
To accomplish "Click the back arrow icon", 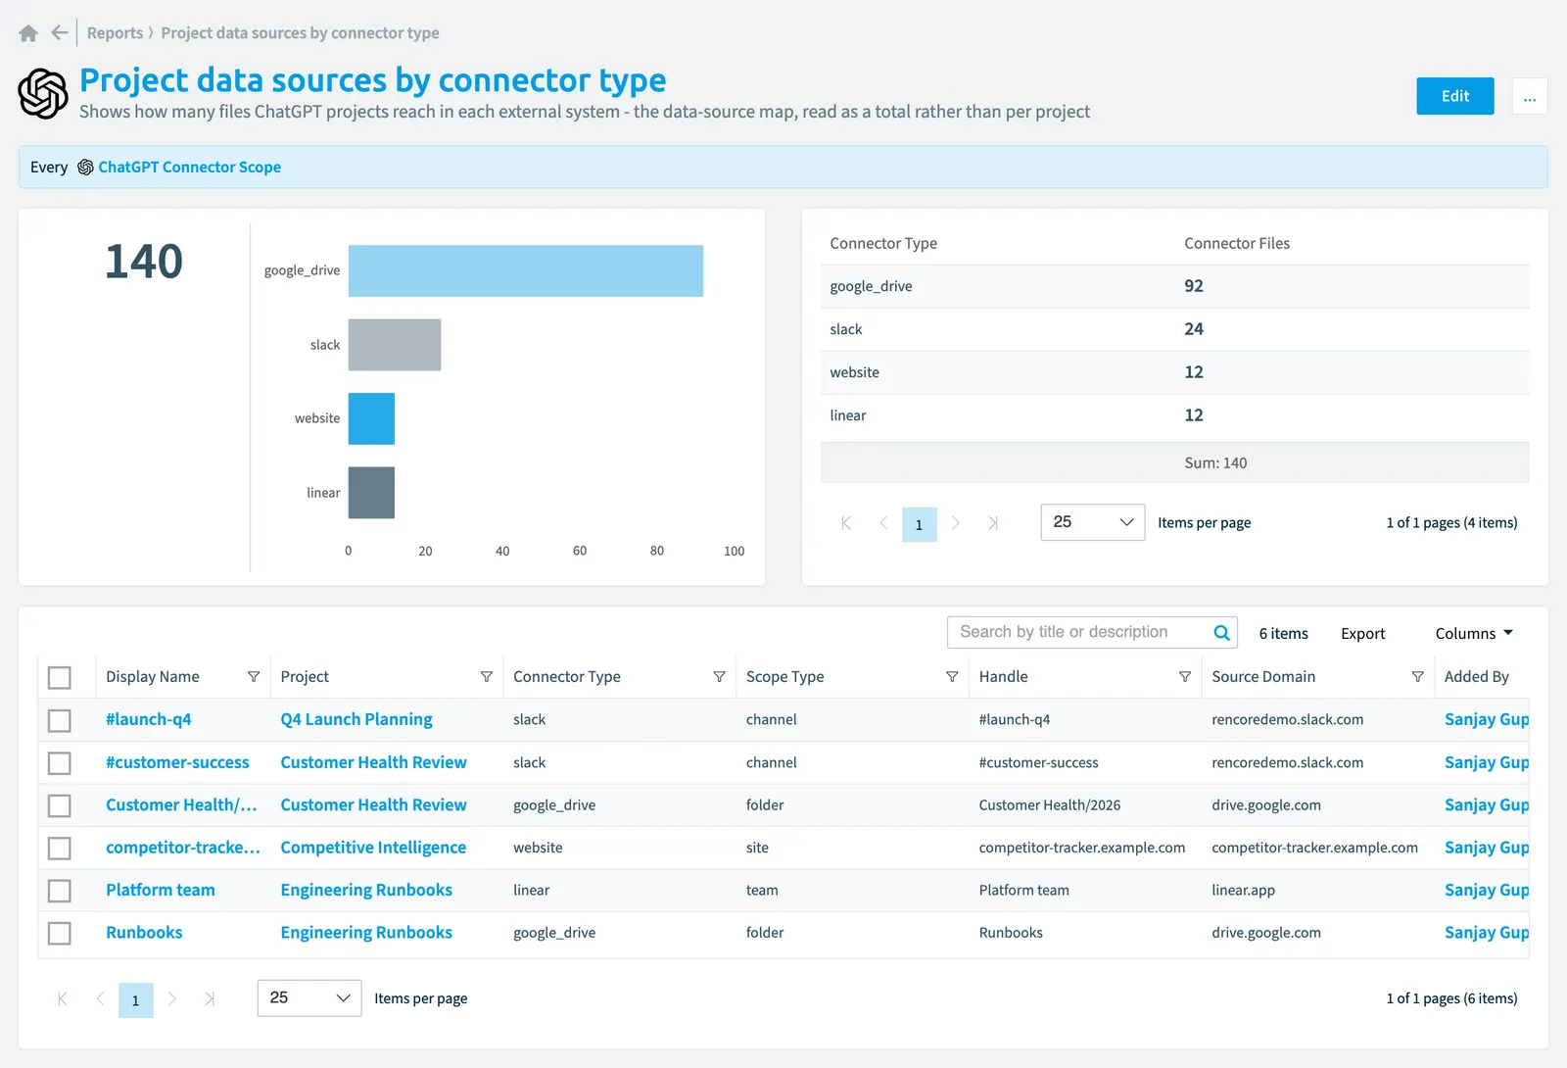I will pos(60,33).
